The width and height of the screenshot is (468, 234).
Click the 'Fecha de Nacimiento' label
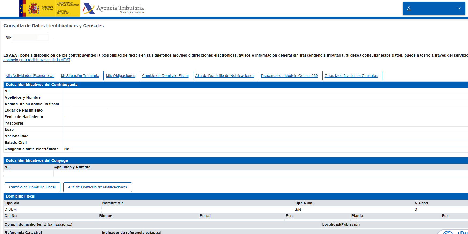coord(24,117)
